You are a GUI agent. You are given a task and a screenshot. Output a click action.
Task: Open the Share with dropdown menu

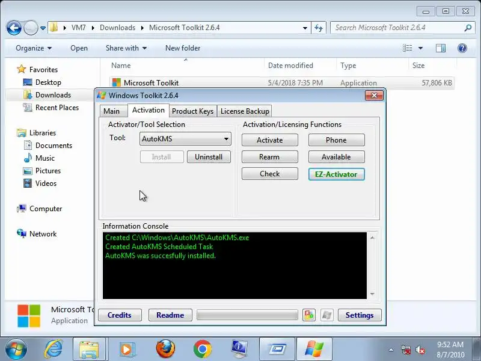point(126,48)
